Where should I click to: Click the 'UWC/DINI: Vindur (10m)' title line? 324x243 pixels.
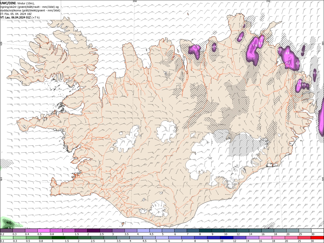coord(17,3)
